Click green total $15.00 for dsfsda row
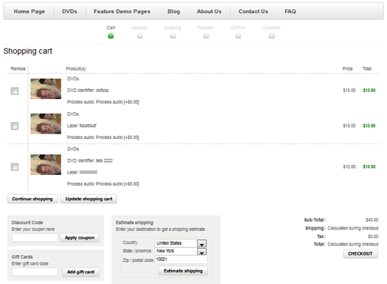The width and height of the screenshot is (387, 284). [369, 91]
